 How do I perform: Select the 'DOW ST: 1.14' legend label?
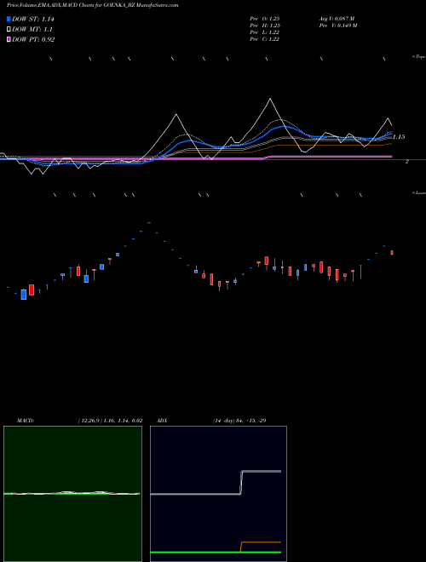pyautogui.click(x=33, y=20)
